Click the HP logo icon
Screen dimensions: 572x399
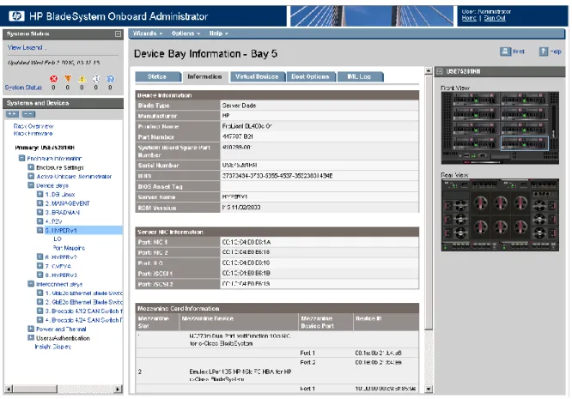16,15
